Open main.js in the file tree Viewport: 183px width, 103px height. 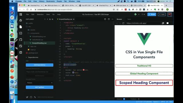click(33, 49)
